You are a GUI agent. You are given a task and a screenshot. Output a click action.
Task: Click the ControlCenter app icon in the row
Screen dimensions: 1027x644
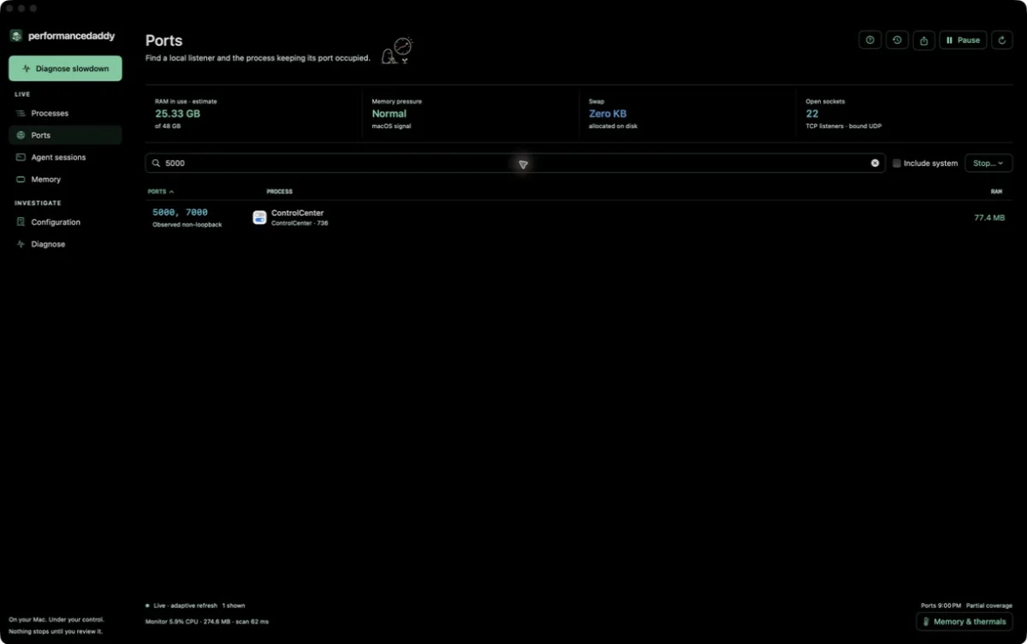259,218
